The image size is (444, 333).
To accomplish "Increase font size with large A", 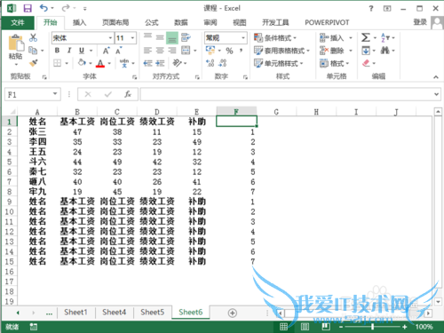I will [x=107, y=51].
